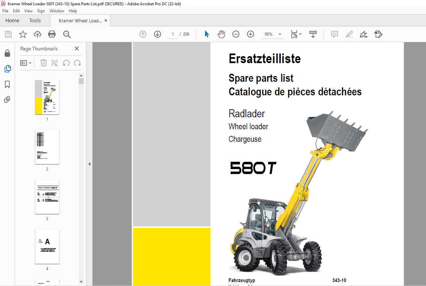Open the Sign document pen tool
This screenshot has height=286, width=426.
364,34
